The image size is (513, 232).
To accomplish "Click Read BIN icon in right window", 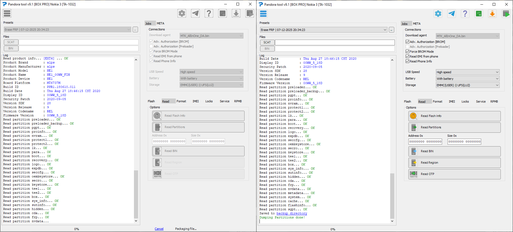I will point(413,151).
